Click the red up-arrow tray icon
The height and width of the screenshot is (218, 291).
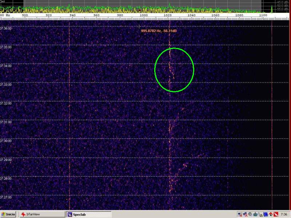(x=271, y=214)
